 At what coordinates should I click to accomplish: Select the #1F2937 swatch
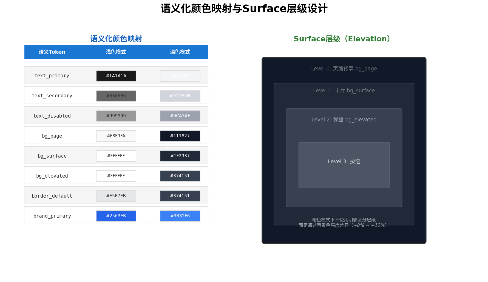point(180,156)
